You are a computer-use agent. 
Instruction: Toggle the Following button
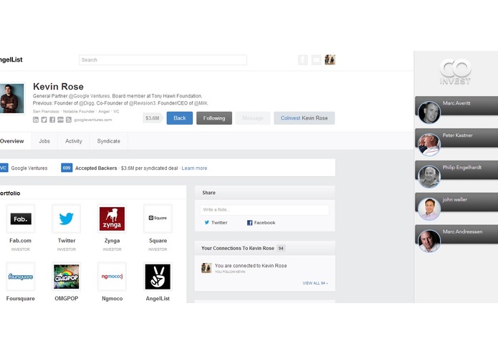214,118
